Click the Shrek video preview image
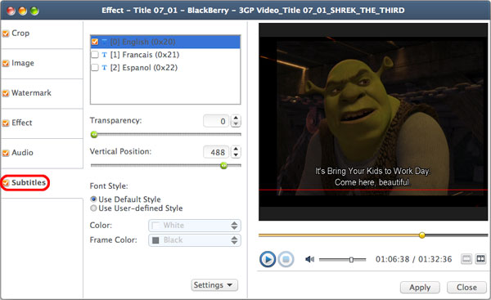Viewport: 491px width, 300px height. tap(373, 122)
